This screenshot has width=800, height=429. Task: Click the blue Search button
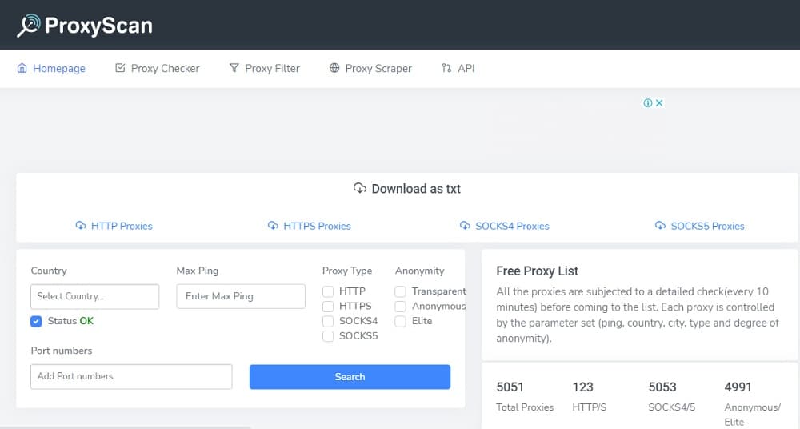click(350, 377)
